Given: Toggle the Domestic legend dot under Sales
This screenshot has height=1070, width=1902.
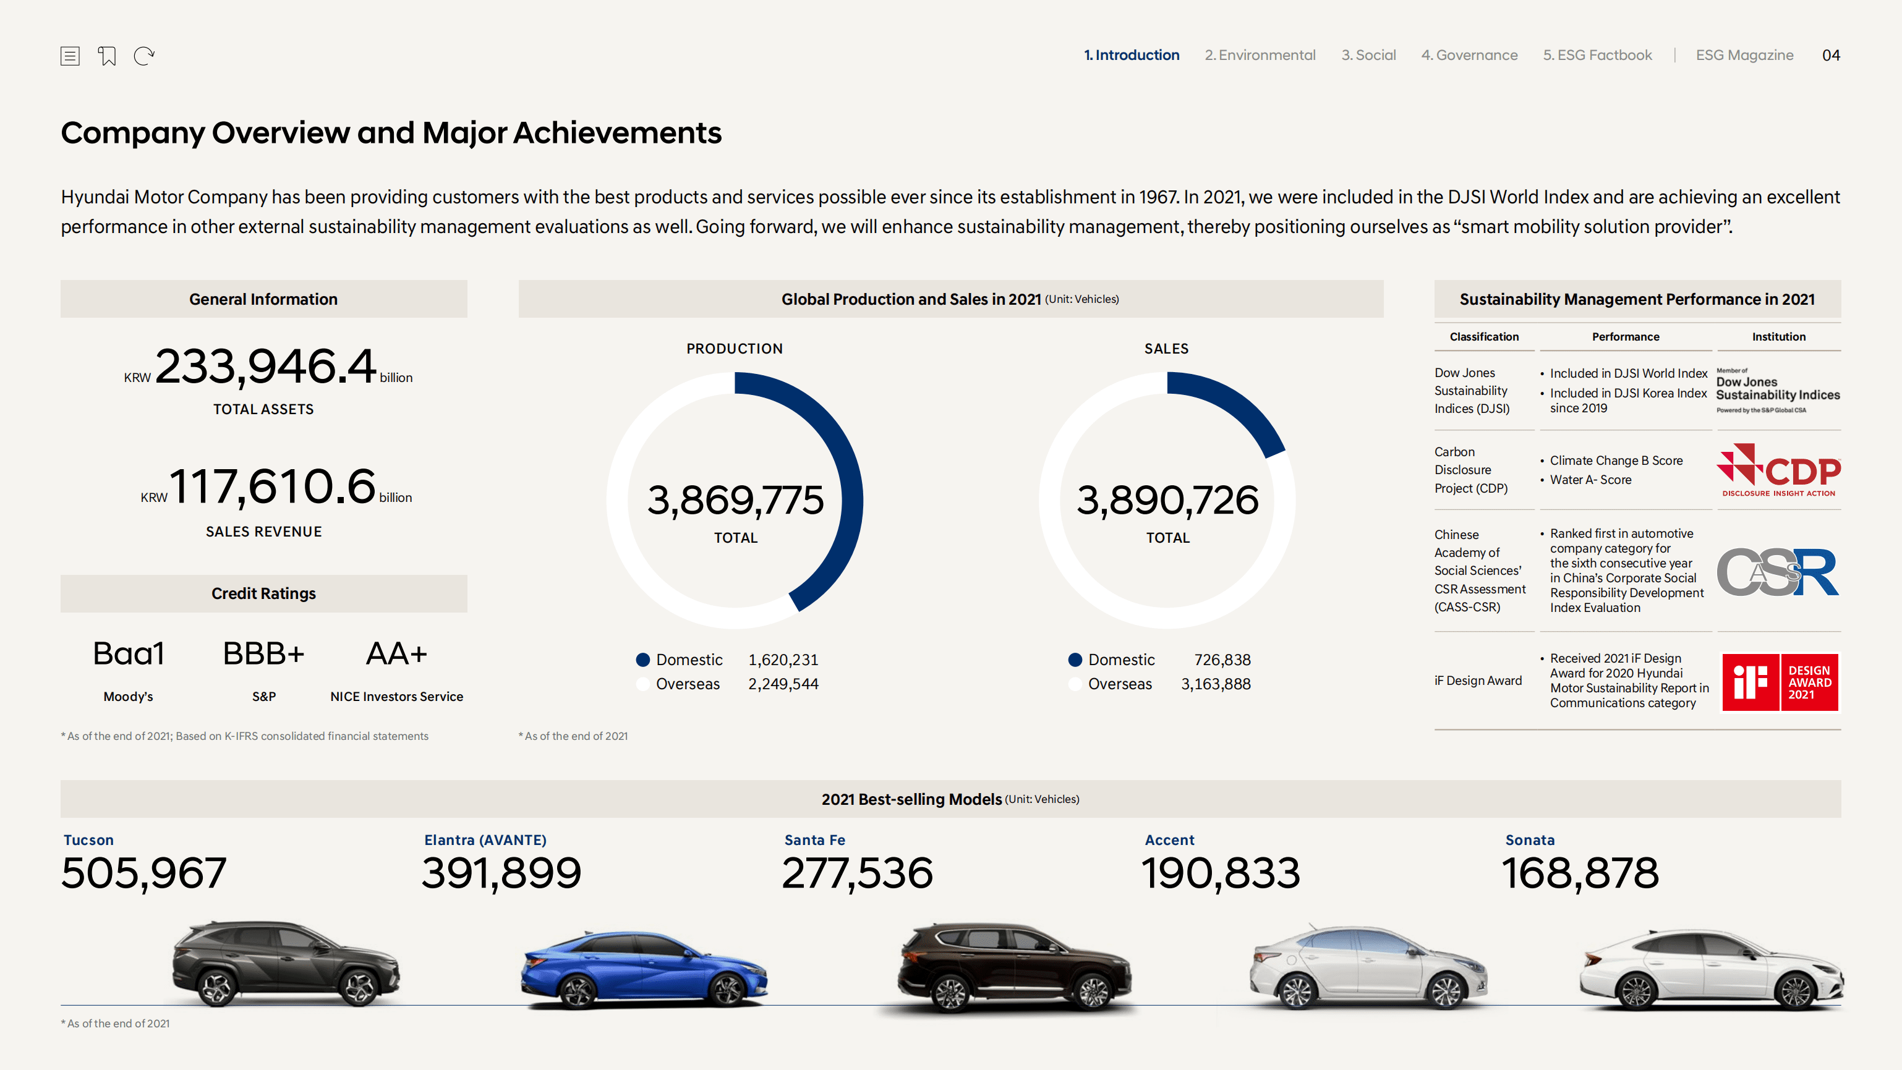Looking at the screenshot, I should coord(1075,660).
